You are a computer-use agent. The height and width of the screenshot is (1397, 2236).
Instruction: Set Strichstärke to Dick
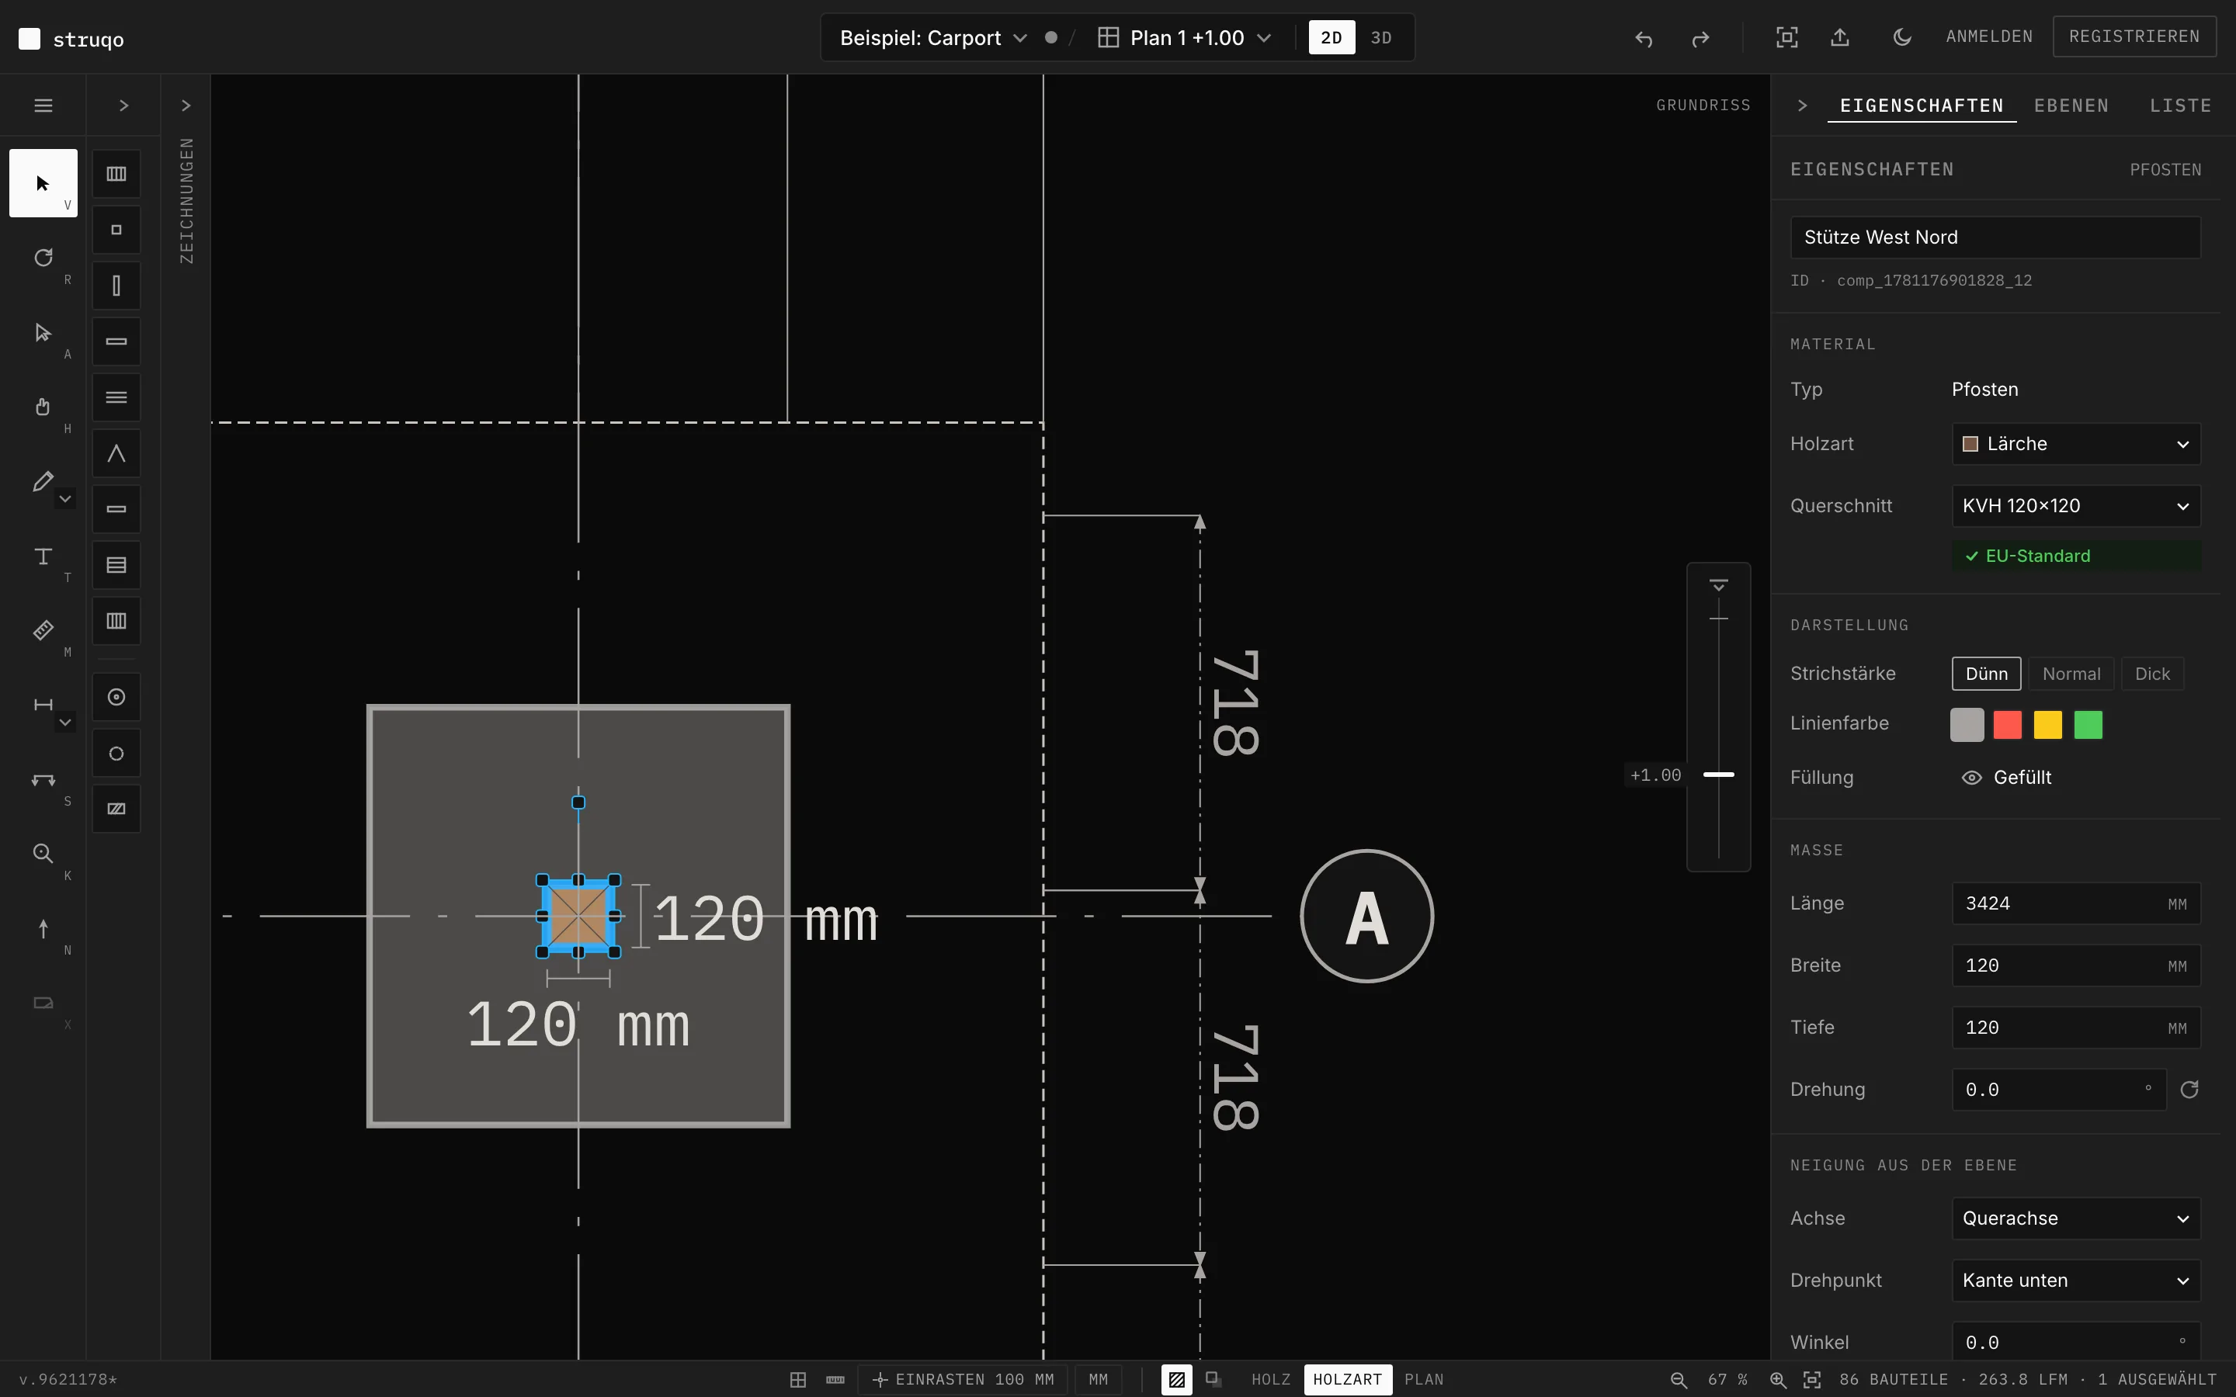tap(2152, 674)
